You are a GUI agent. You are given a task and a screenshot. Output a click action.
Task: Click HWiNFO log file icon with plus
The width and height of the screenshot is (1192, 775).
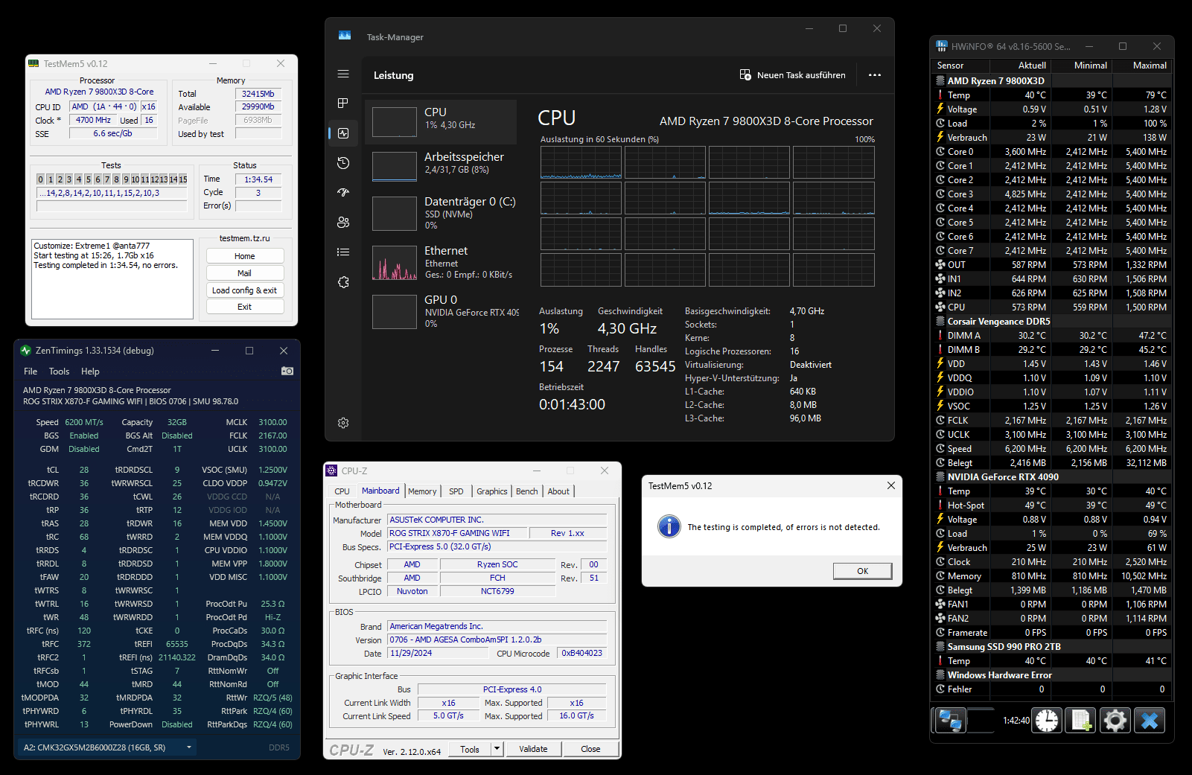pyautogui.click(x=1080, y=721)
